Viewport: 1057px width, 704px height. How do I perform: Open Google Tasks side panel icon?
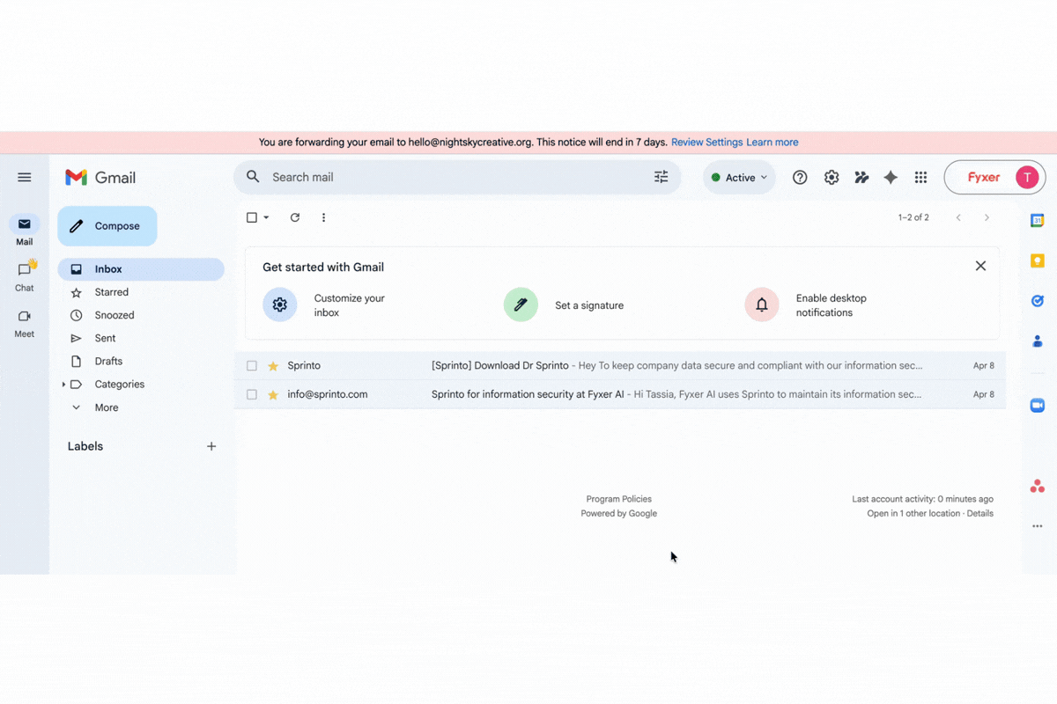click(x=1038, y=301)
